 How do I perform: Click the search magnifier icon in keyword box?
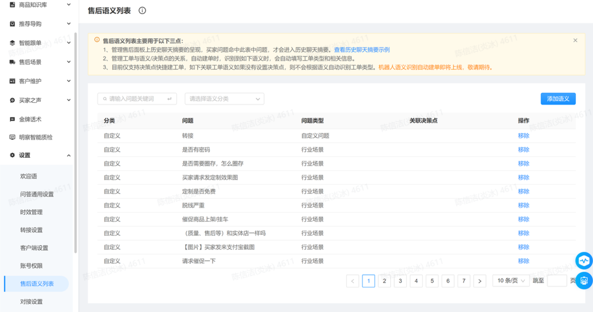pyautogui.click(x=105, y=99)
